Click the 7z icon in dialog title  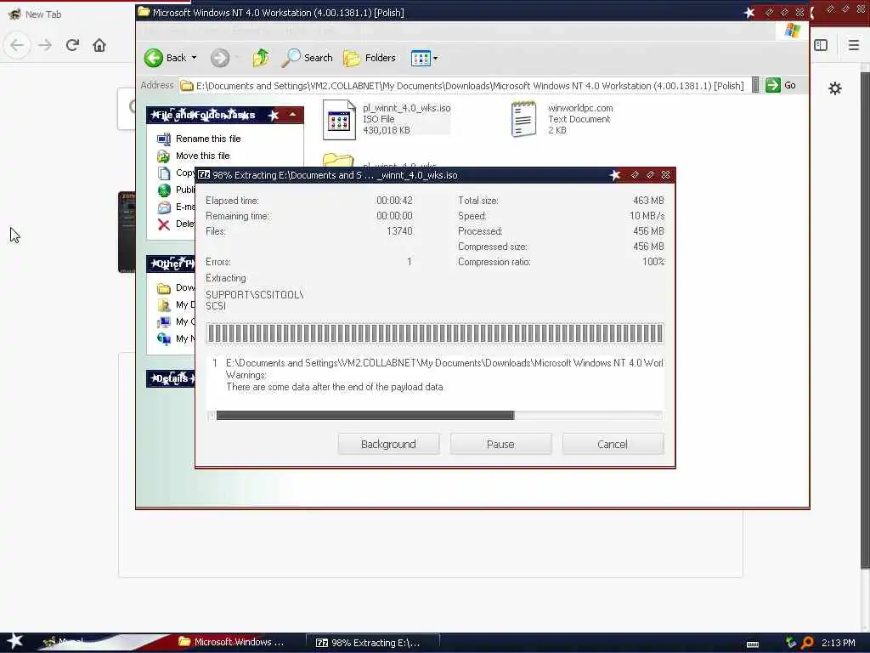pos(204,175)
